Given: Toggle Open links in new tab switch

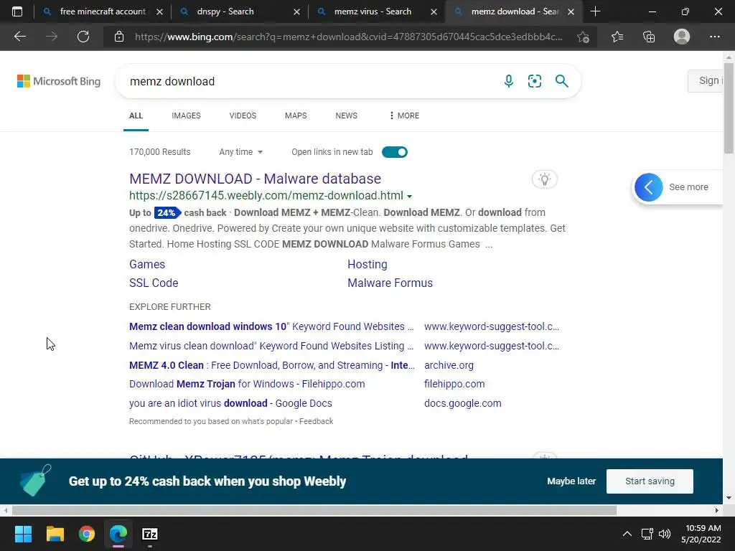Looking at the screenshot, I should pyautogui.click(x=395, y=152).
